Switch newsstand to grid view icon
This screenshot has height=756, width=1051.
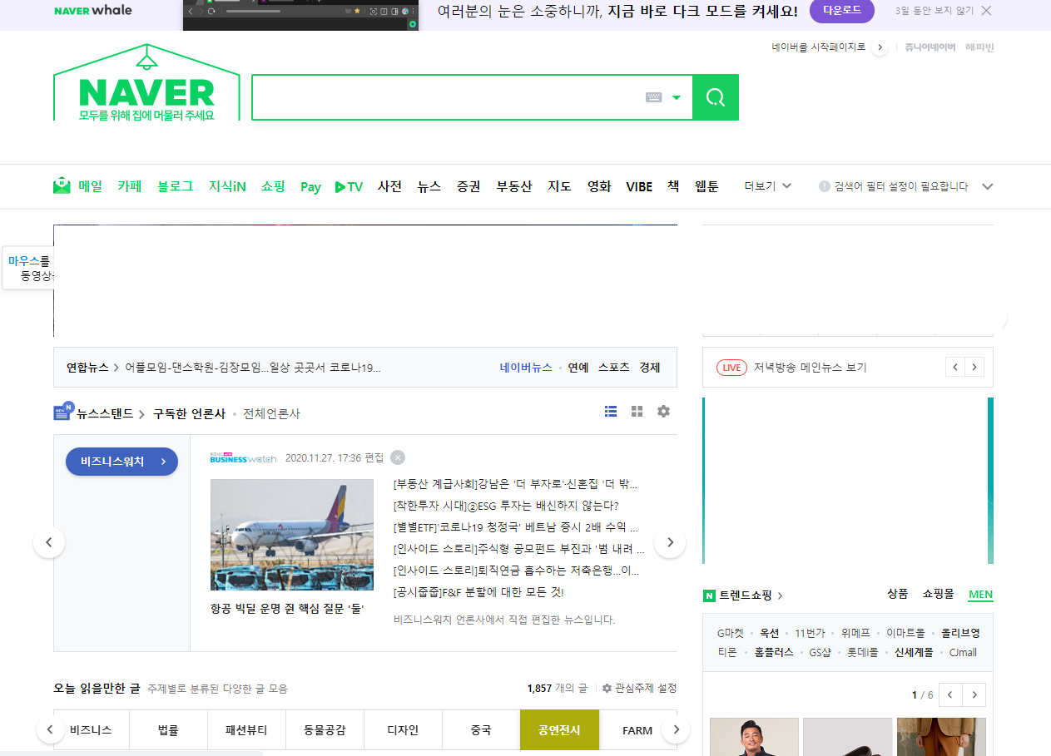(637, 411)
